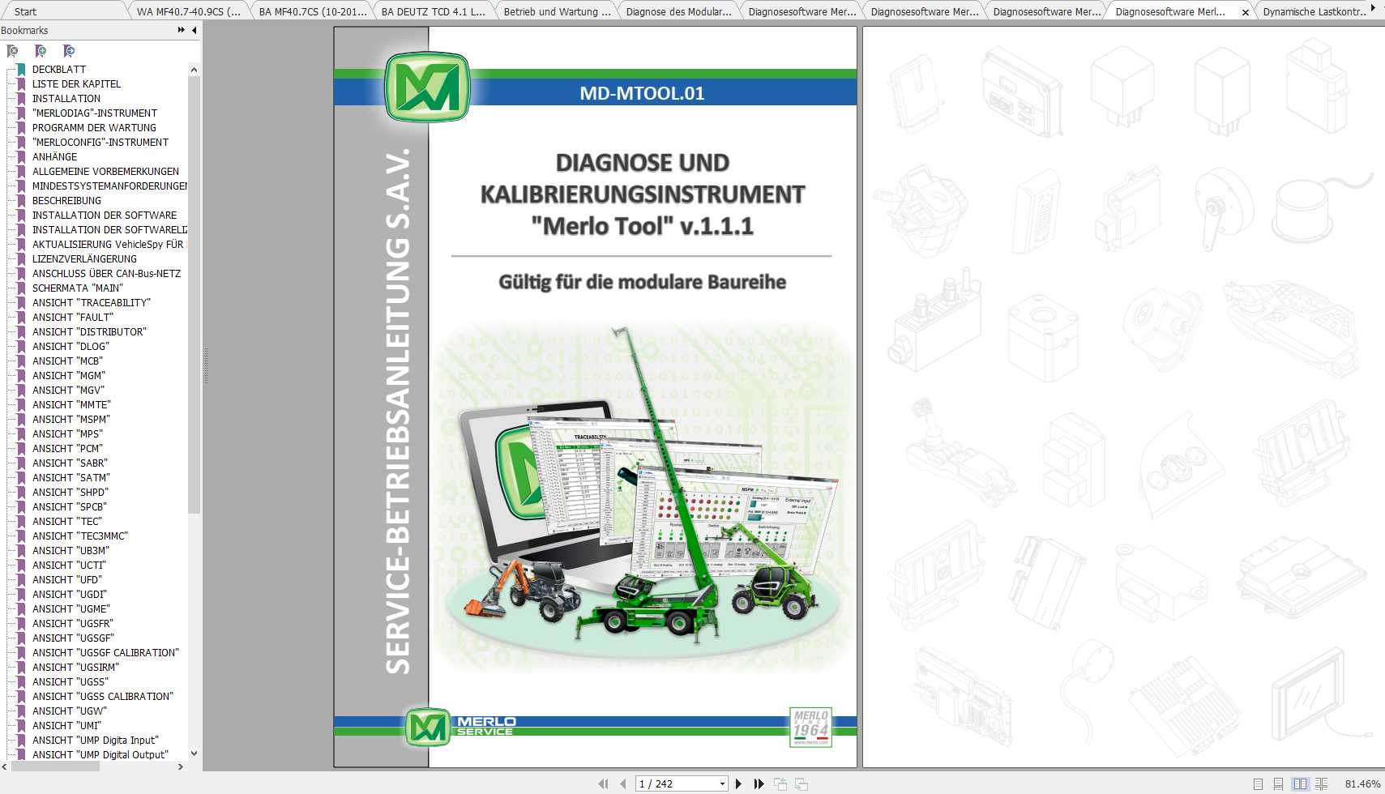Click the bookmark icon beside ANSICHT "UGW"
This screenshot has height=794, width=1385.
[21, 711]
